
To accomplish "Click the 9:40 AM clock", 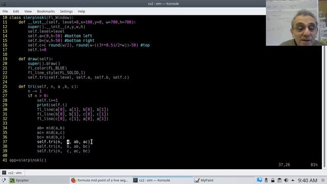I will (x=308, y=180).
